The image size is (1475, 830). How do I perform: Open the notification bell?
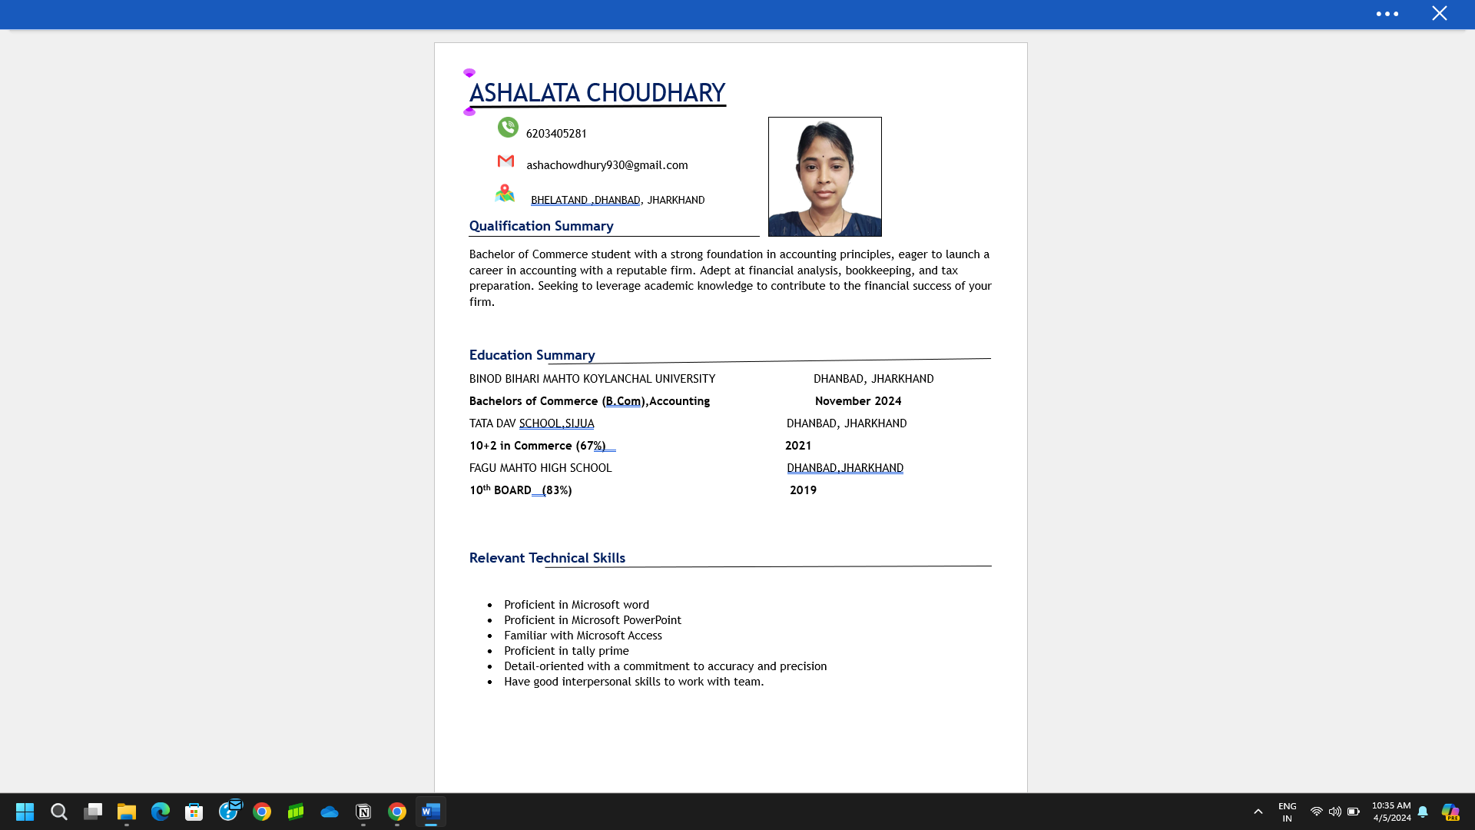pos(1423,812)
